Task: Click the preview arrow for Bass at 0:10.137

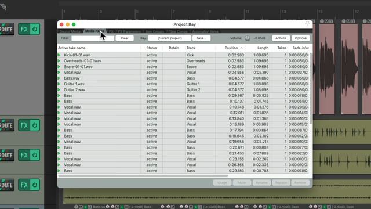Action: (x=59, y=102)
